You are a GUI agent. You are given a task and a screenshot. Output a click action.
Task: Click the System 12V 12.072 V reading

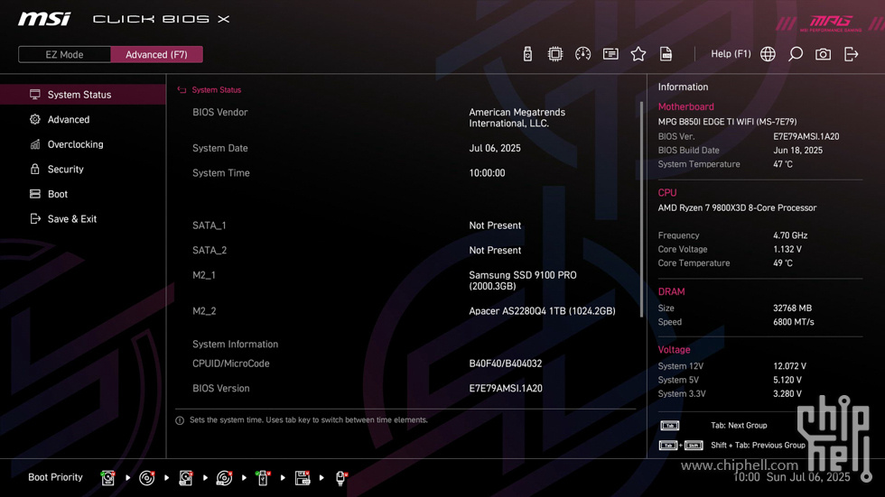point(789,366)
